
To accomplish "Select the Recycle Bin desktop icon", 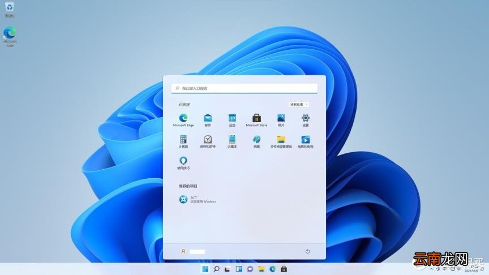I will (x=10, y=10).
